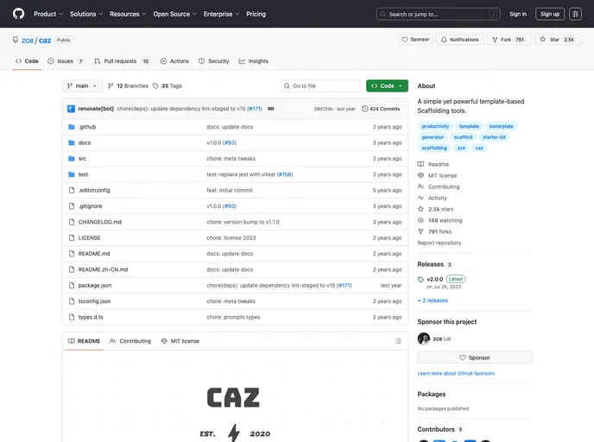
Task: Open the README outline list icon
Action: [398, 341]
